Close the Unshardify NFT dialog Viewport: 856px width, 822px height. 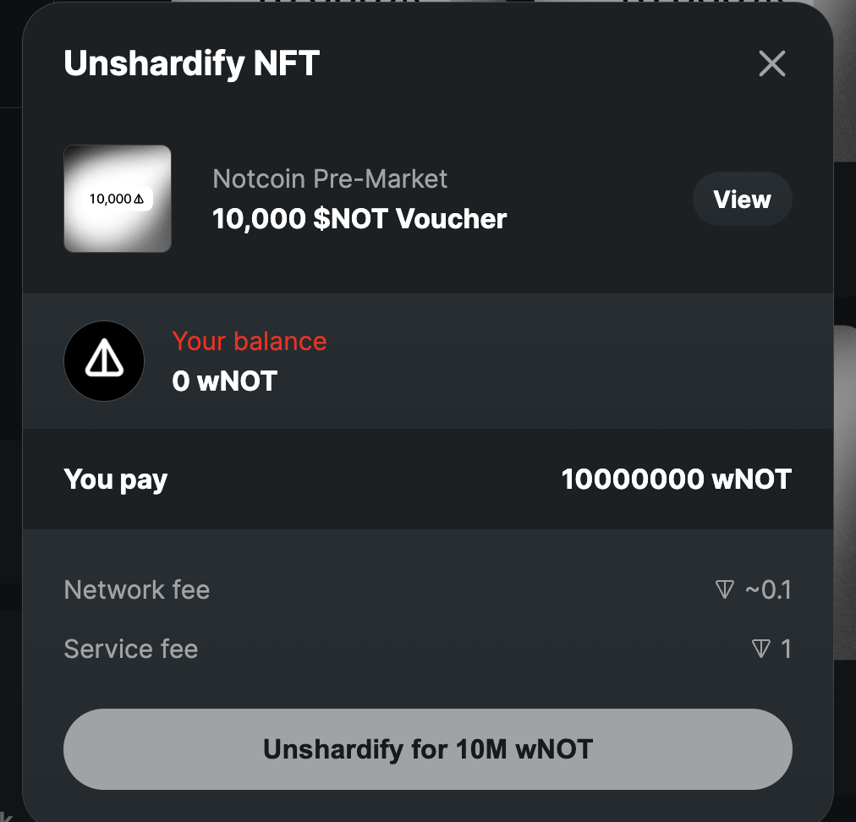tap(772, 63)
